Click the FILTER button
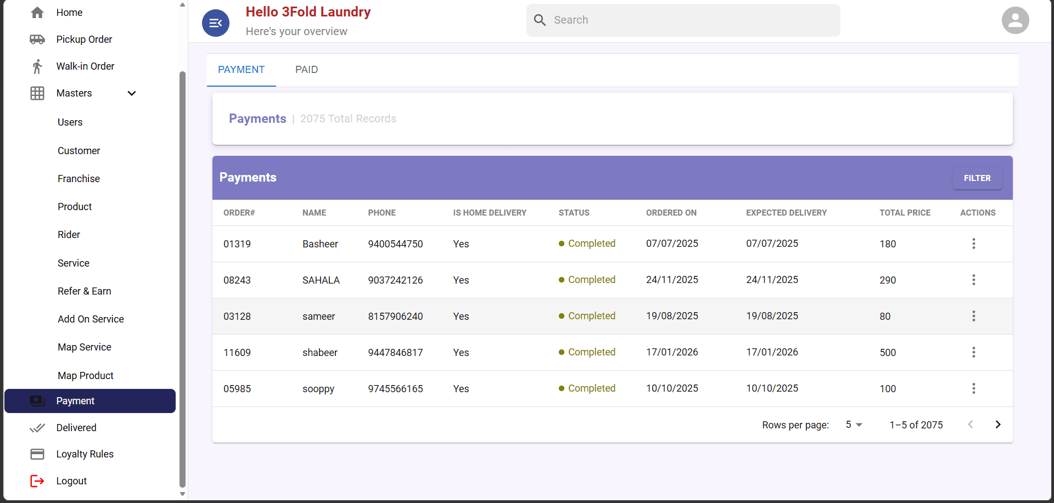Screen dimensions: 1054x503 [x=977, y=178]
